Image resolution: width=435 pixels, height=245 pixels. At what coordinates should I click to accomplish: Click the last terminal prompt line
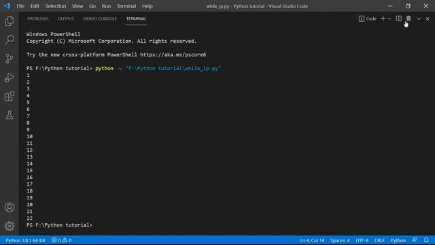tap(59, 225)
